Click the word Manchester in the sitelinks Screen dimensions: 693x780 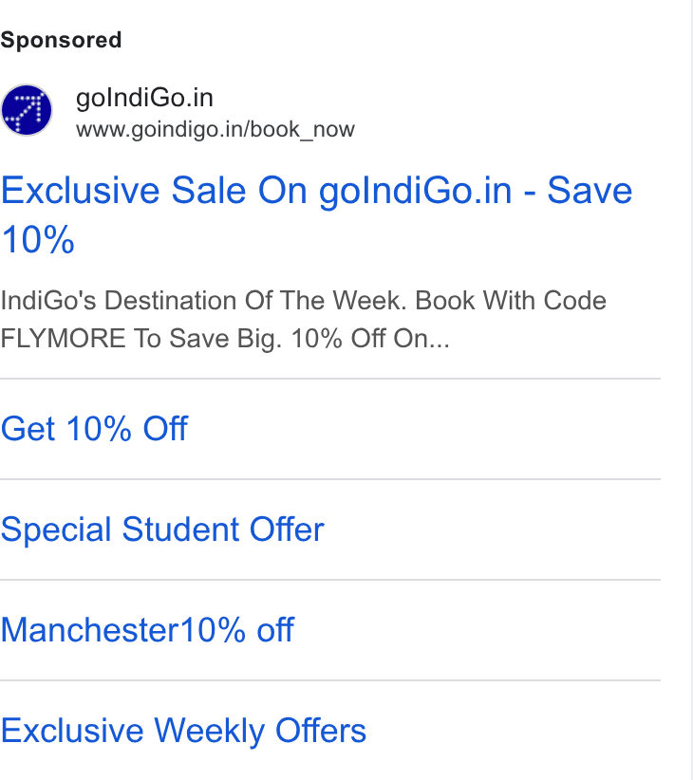point(89,630)
